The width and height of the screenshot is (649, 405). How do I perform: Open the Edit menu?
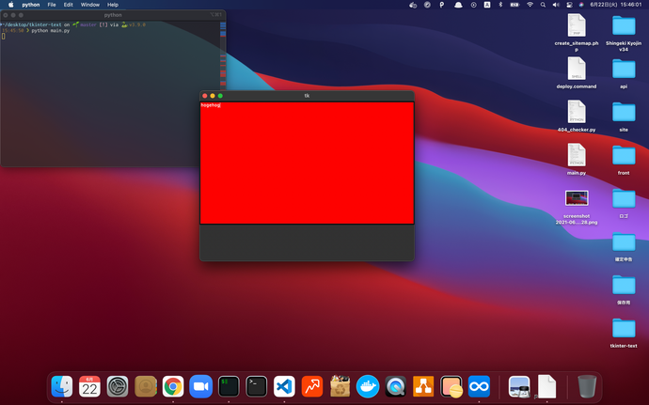[x=69, y=5]
